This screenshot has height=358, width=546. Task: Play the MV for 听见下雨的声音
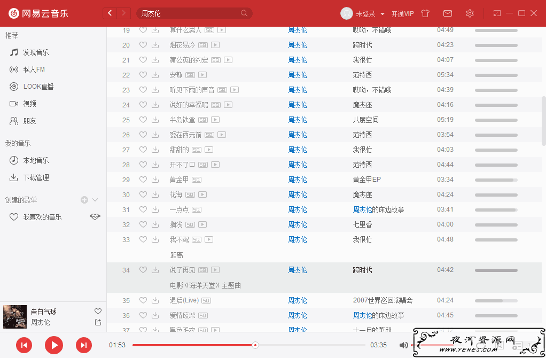235,90
